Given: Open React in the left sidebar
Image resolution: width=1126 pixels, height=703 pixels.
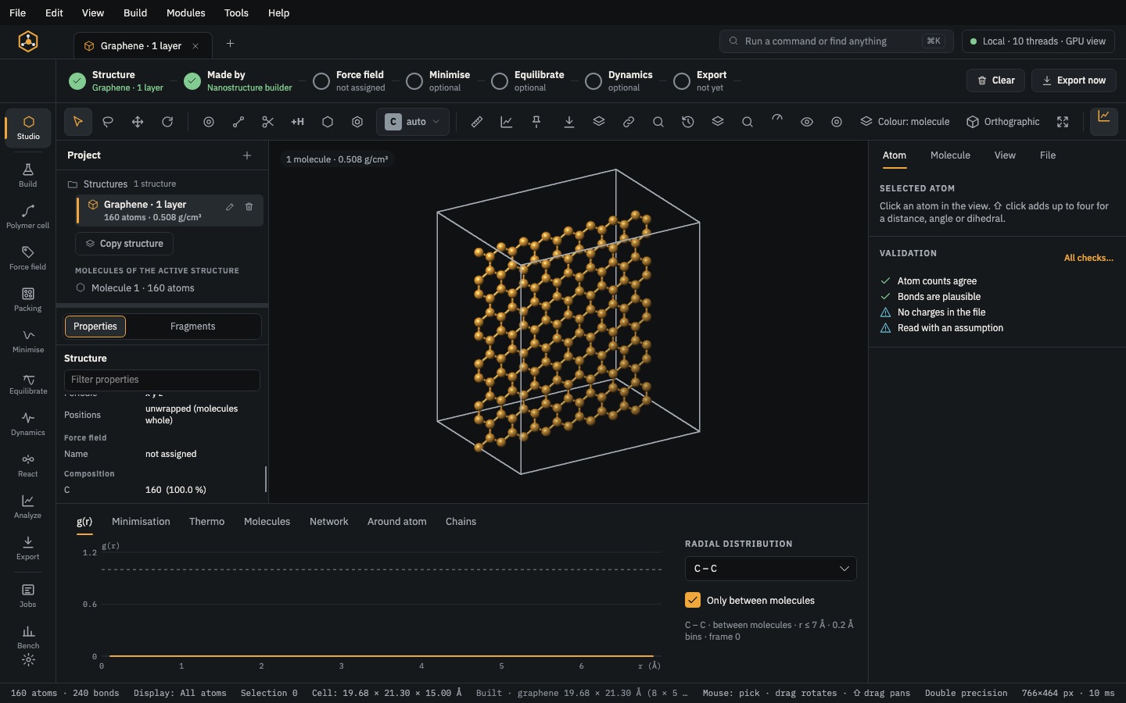Looking at the screenshot, I should [x=28, y=465].
